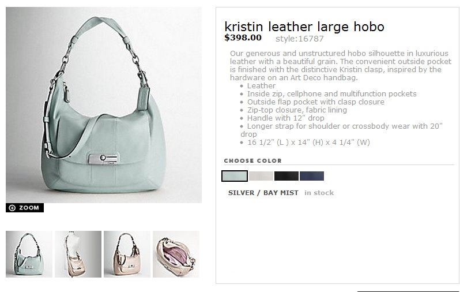Select the beige bag front-view thumbnail
This screenshot has width=460, height=292.
pos(127,254)
